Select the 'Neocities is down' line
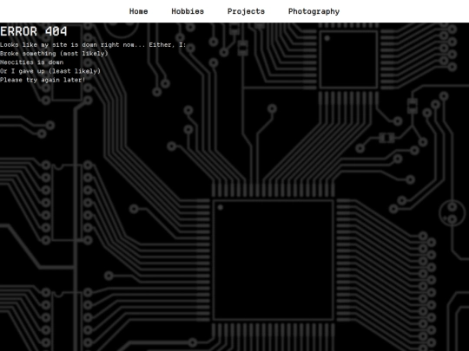The width and height of the screenshot is (469, 351). pyautogui.click(x=32, y=62)
